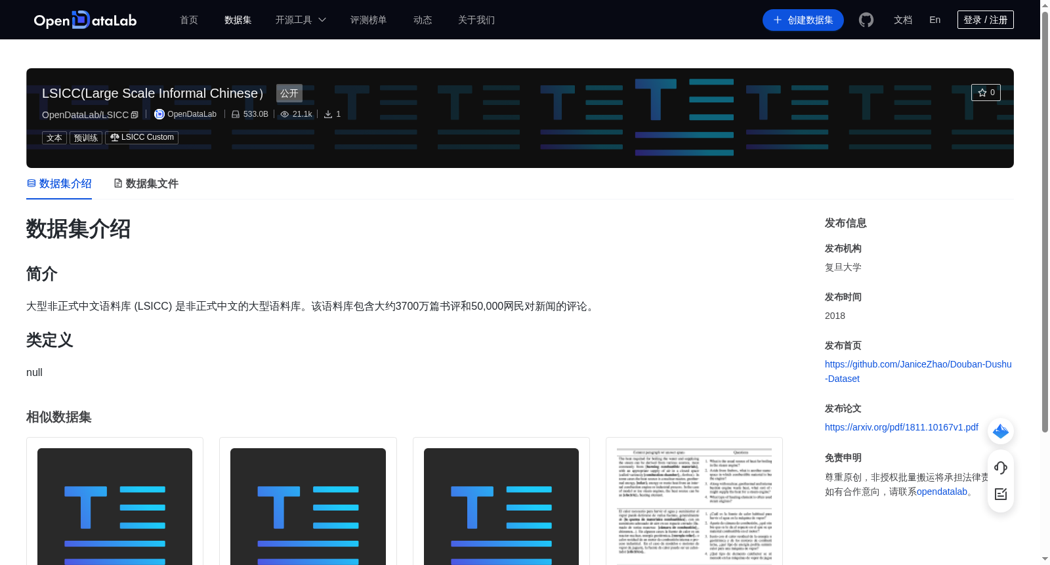Click the scale icon on LSICC Custom
1050x565 pixels.
[115, 137]
